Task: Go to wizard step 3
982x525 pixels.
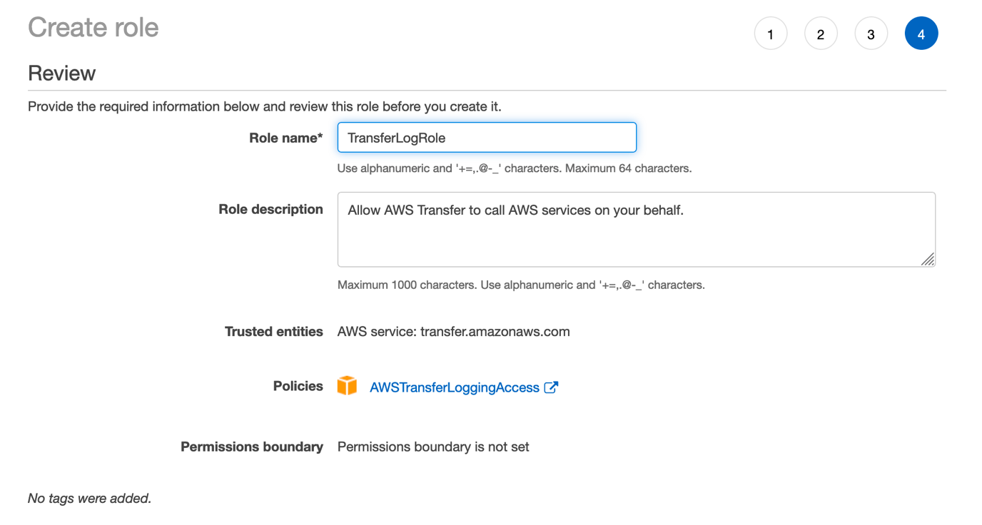Action: [871, 33]
